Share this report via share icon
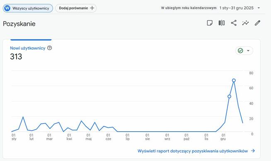This screenshot has width=271, height=161. 234,23
